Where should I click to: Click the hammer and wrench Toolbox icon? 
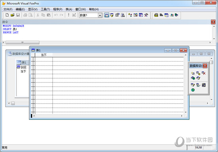pyautogui.click(x=146, y=15)
